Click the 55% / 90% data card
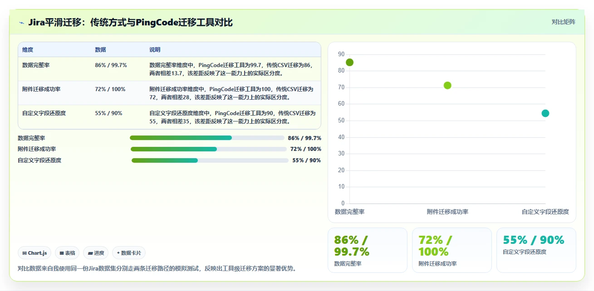Viewport: 594px width, 291px height. [536, 250]
